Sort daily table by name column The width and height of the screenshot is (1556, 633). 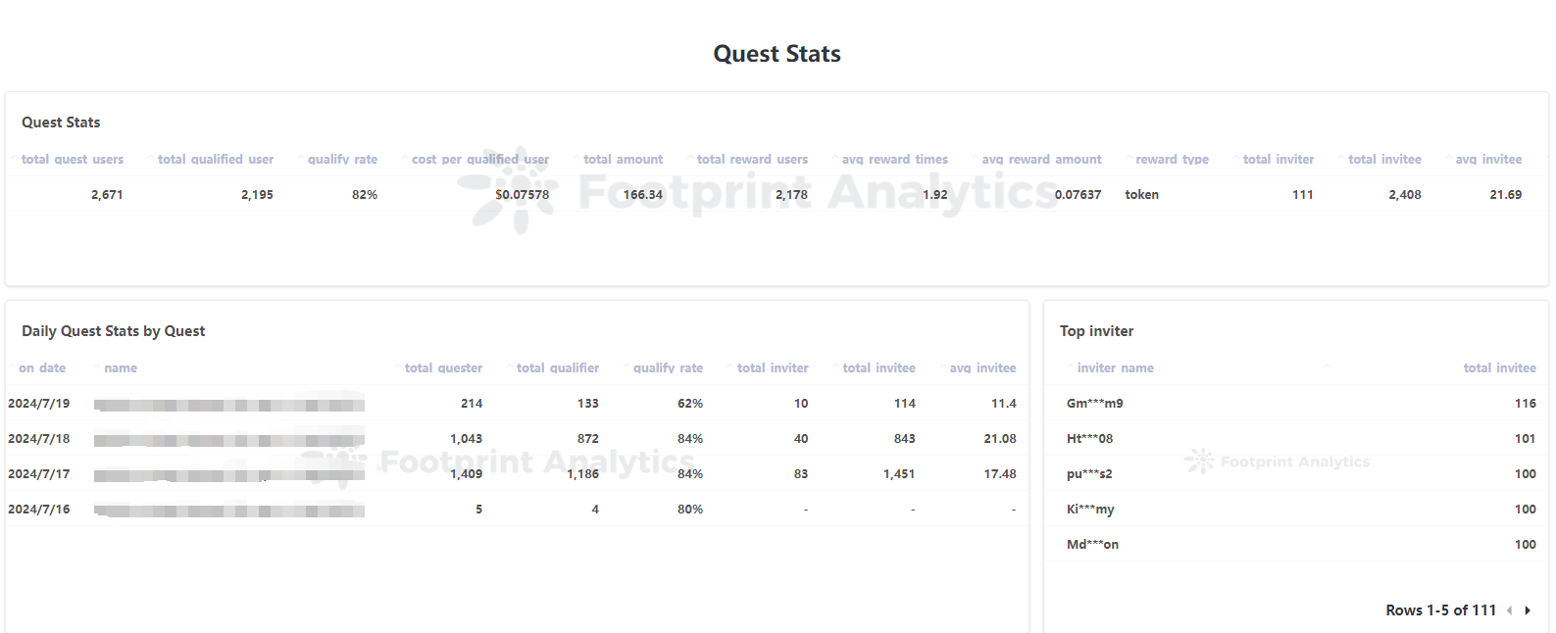click(x=121, y=367)
